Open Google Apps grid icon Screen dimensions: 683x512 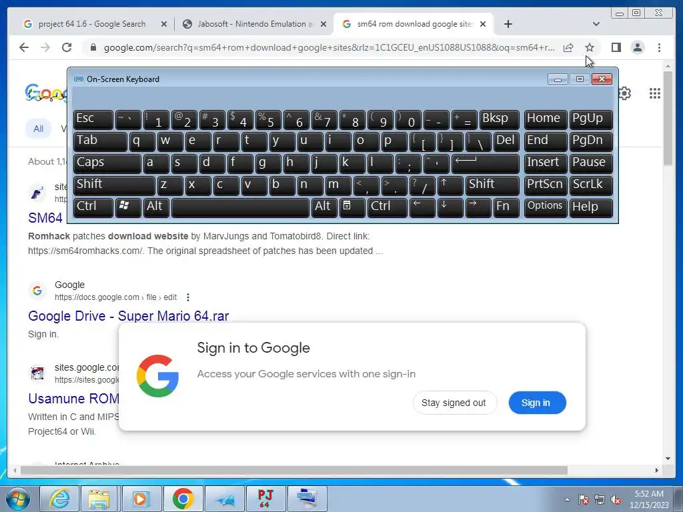pyautogui.click(x=655, y=93)
